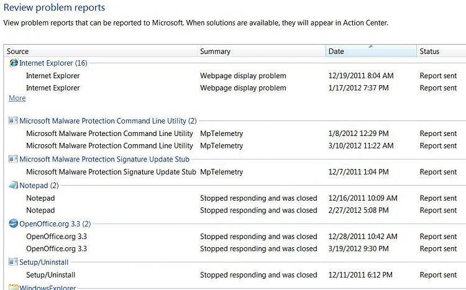
Task: Collapse the OpenOffice.org 3.3 (2) group
Action: pos(55,224)
